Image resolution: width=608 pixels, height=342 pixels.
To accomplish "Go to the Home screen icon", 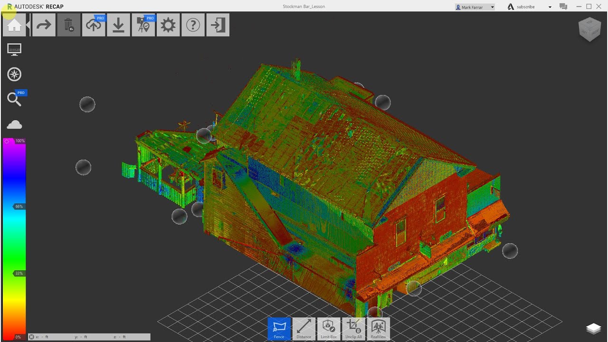I will 14,25.
